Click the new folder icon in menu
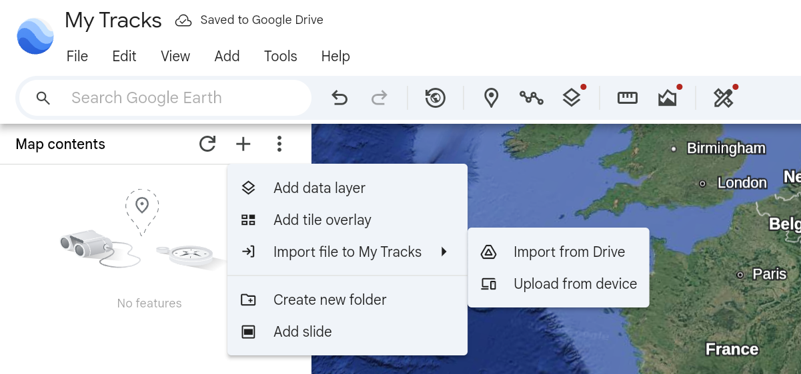 (x=248, y=299)
